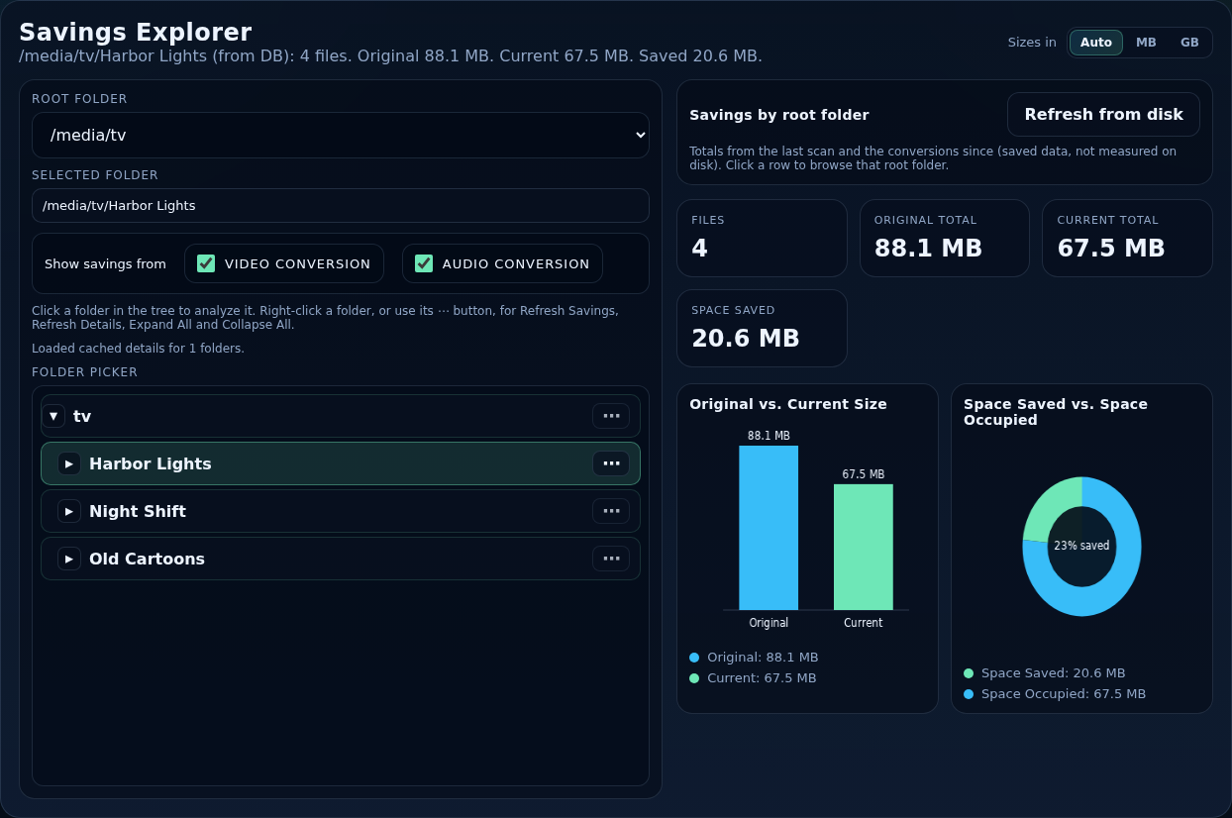Open Harbor Lights more-options button

point(611,463)
